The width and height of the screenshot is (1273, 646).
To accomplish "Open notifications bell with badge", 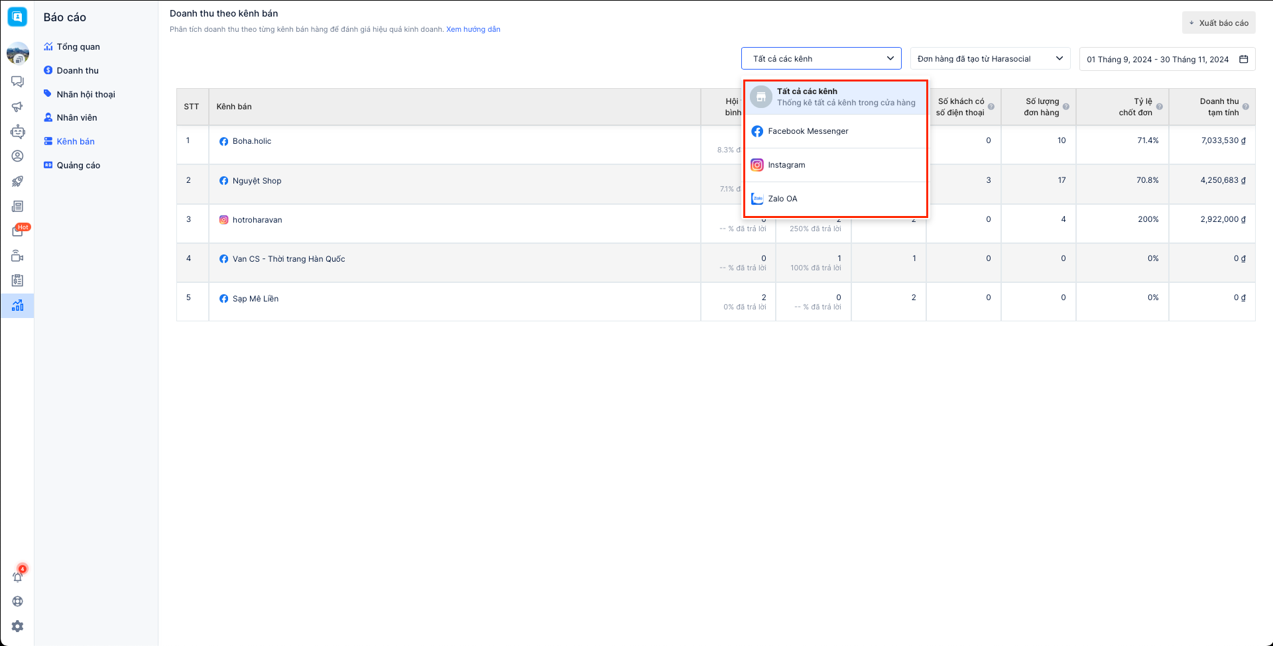I will click(18, 576).
